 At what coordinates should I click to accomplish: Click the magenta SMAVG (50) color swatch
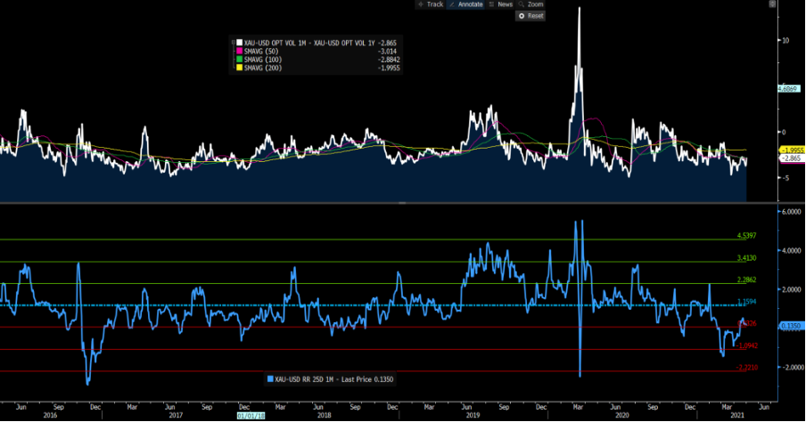(240, 52)
